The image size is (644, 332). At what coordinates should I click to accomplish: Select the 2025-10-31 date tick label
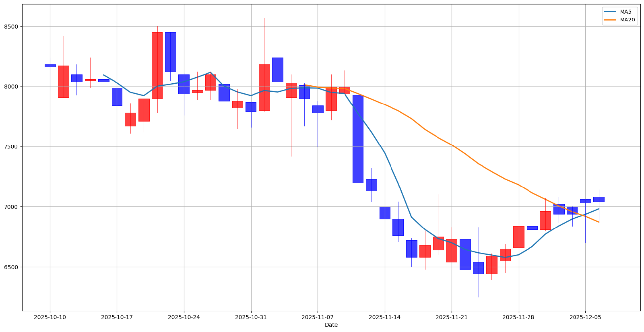pos(251,317)
